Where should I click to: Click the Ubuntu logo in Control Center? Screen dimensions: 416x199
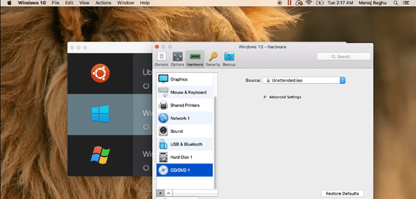[100, 73]
